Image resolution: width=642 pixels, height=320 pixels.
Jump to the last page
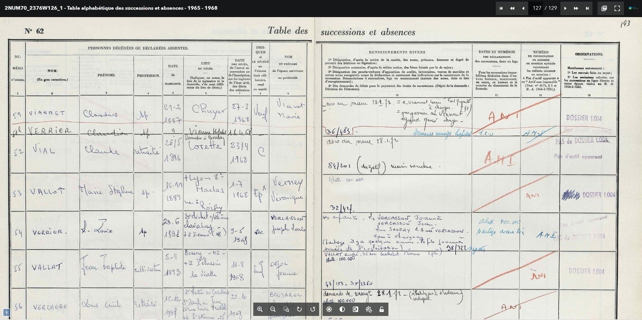[587, 8]
